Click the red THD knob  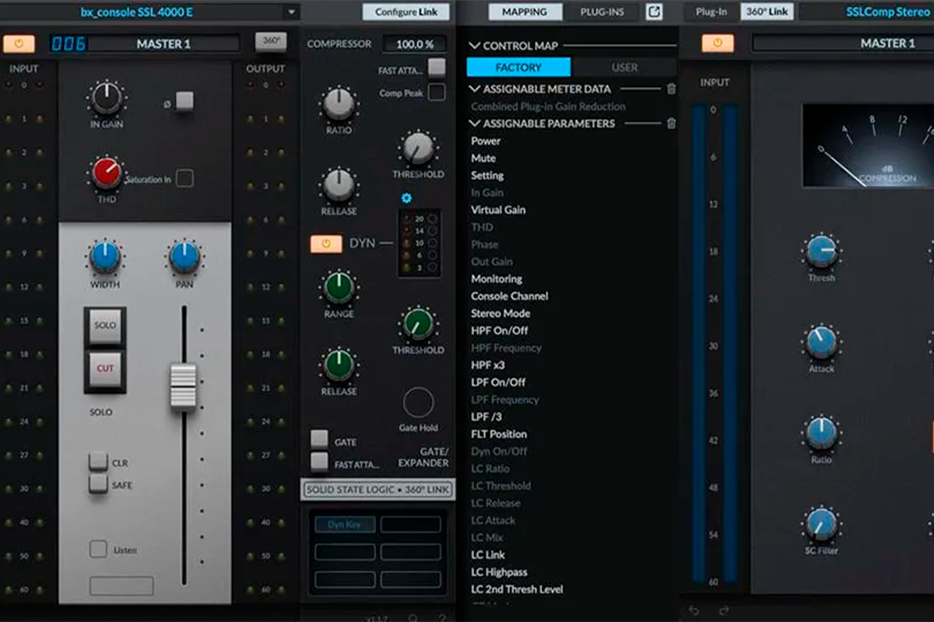(x=107, y=173)
